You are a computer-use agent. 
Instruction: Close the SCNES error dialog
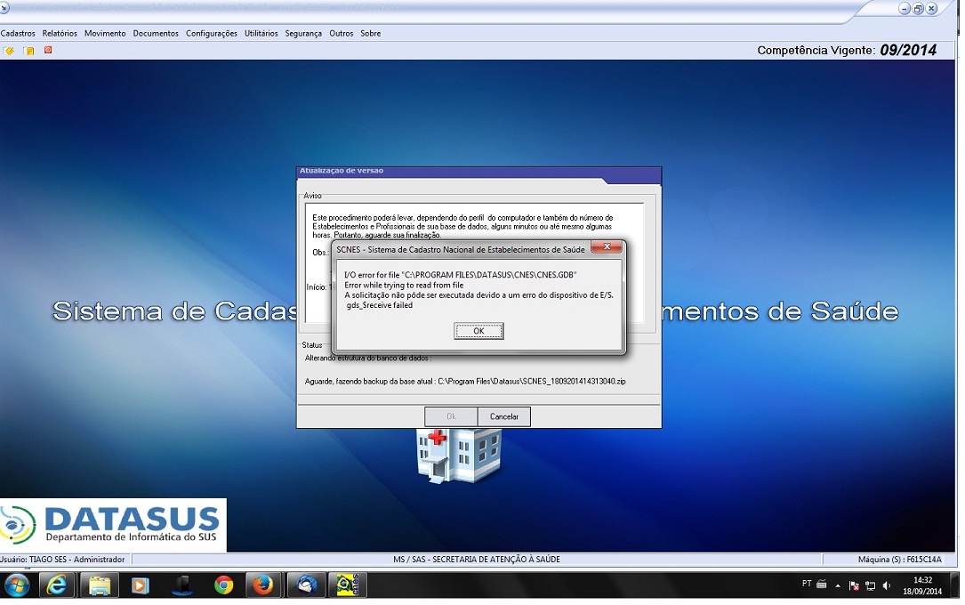point(607,246)
